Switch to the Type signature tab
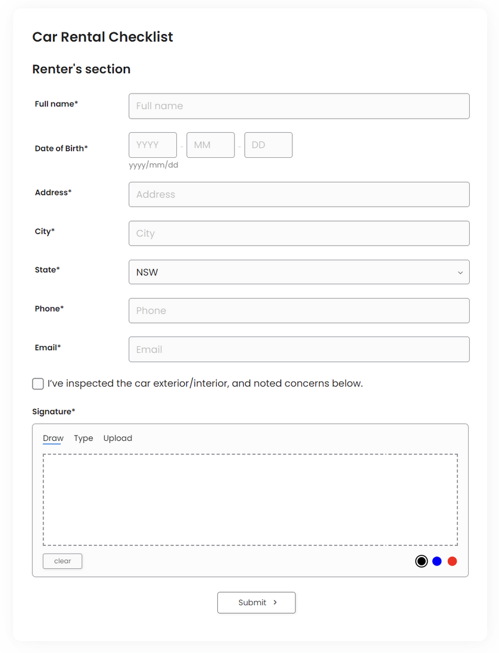This screenshot has height=653, width=499. pyautogui.click(x=83, y=439)
